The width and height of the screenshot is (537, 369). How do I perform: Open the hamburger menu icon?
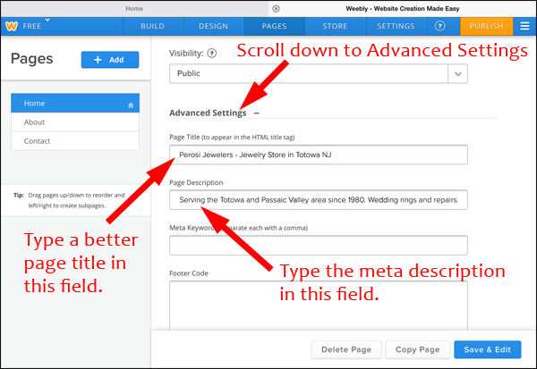click(524, 26)
